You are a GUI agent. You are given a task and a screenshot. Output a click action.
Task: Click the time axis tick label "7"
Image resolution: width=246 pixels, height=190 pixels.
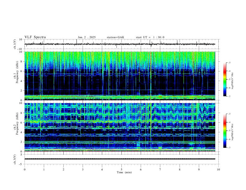click(160, 170)
